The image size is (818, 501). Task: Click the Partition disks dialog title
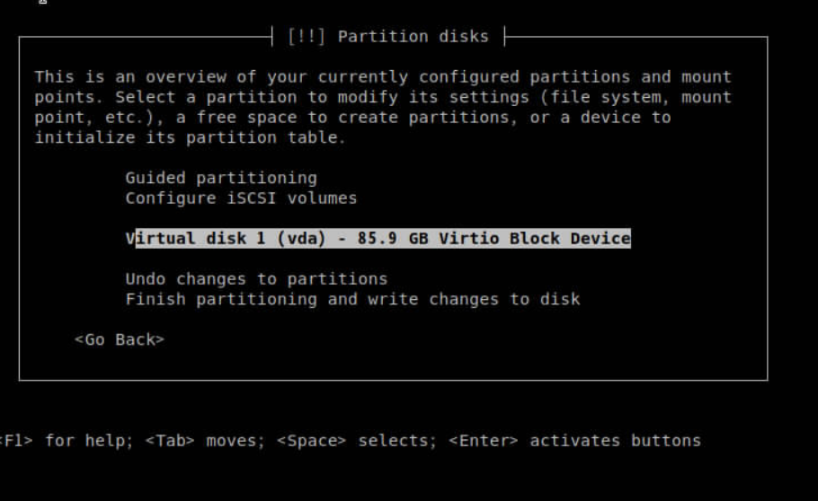(x=413, y=37)
